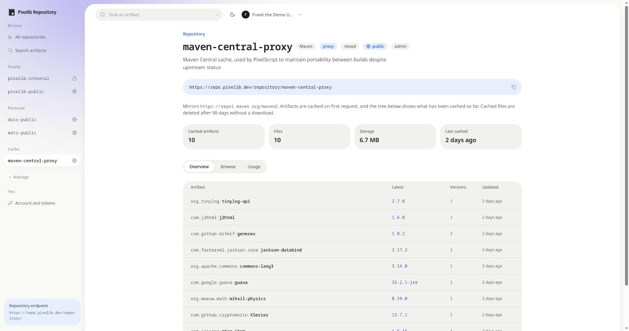Click globe icon next to pixelib-public
Image resolution: width=629 pixels, height=331 pixels.
pyautogui.click(x=74, y=91)
